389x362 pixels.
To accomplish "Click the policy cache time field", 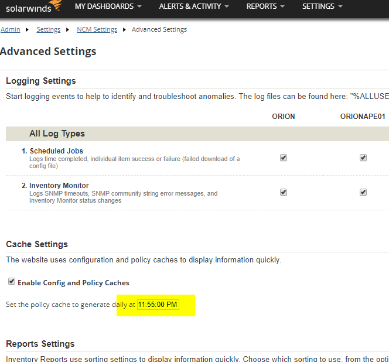I will pos(158,305).
